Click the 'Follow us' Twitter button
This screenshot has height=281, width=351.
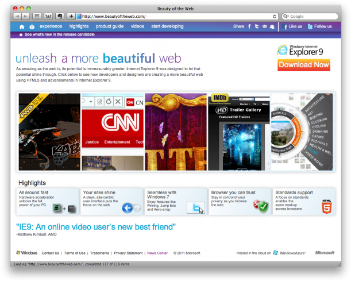[319, 26]
